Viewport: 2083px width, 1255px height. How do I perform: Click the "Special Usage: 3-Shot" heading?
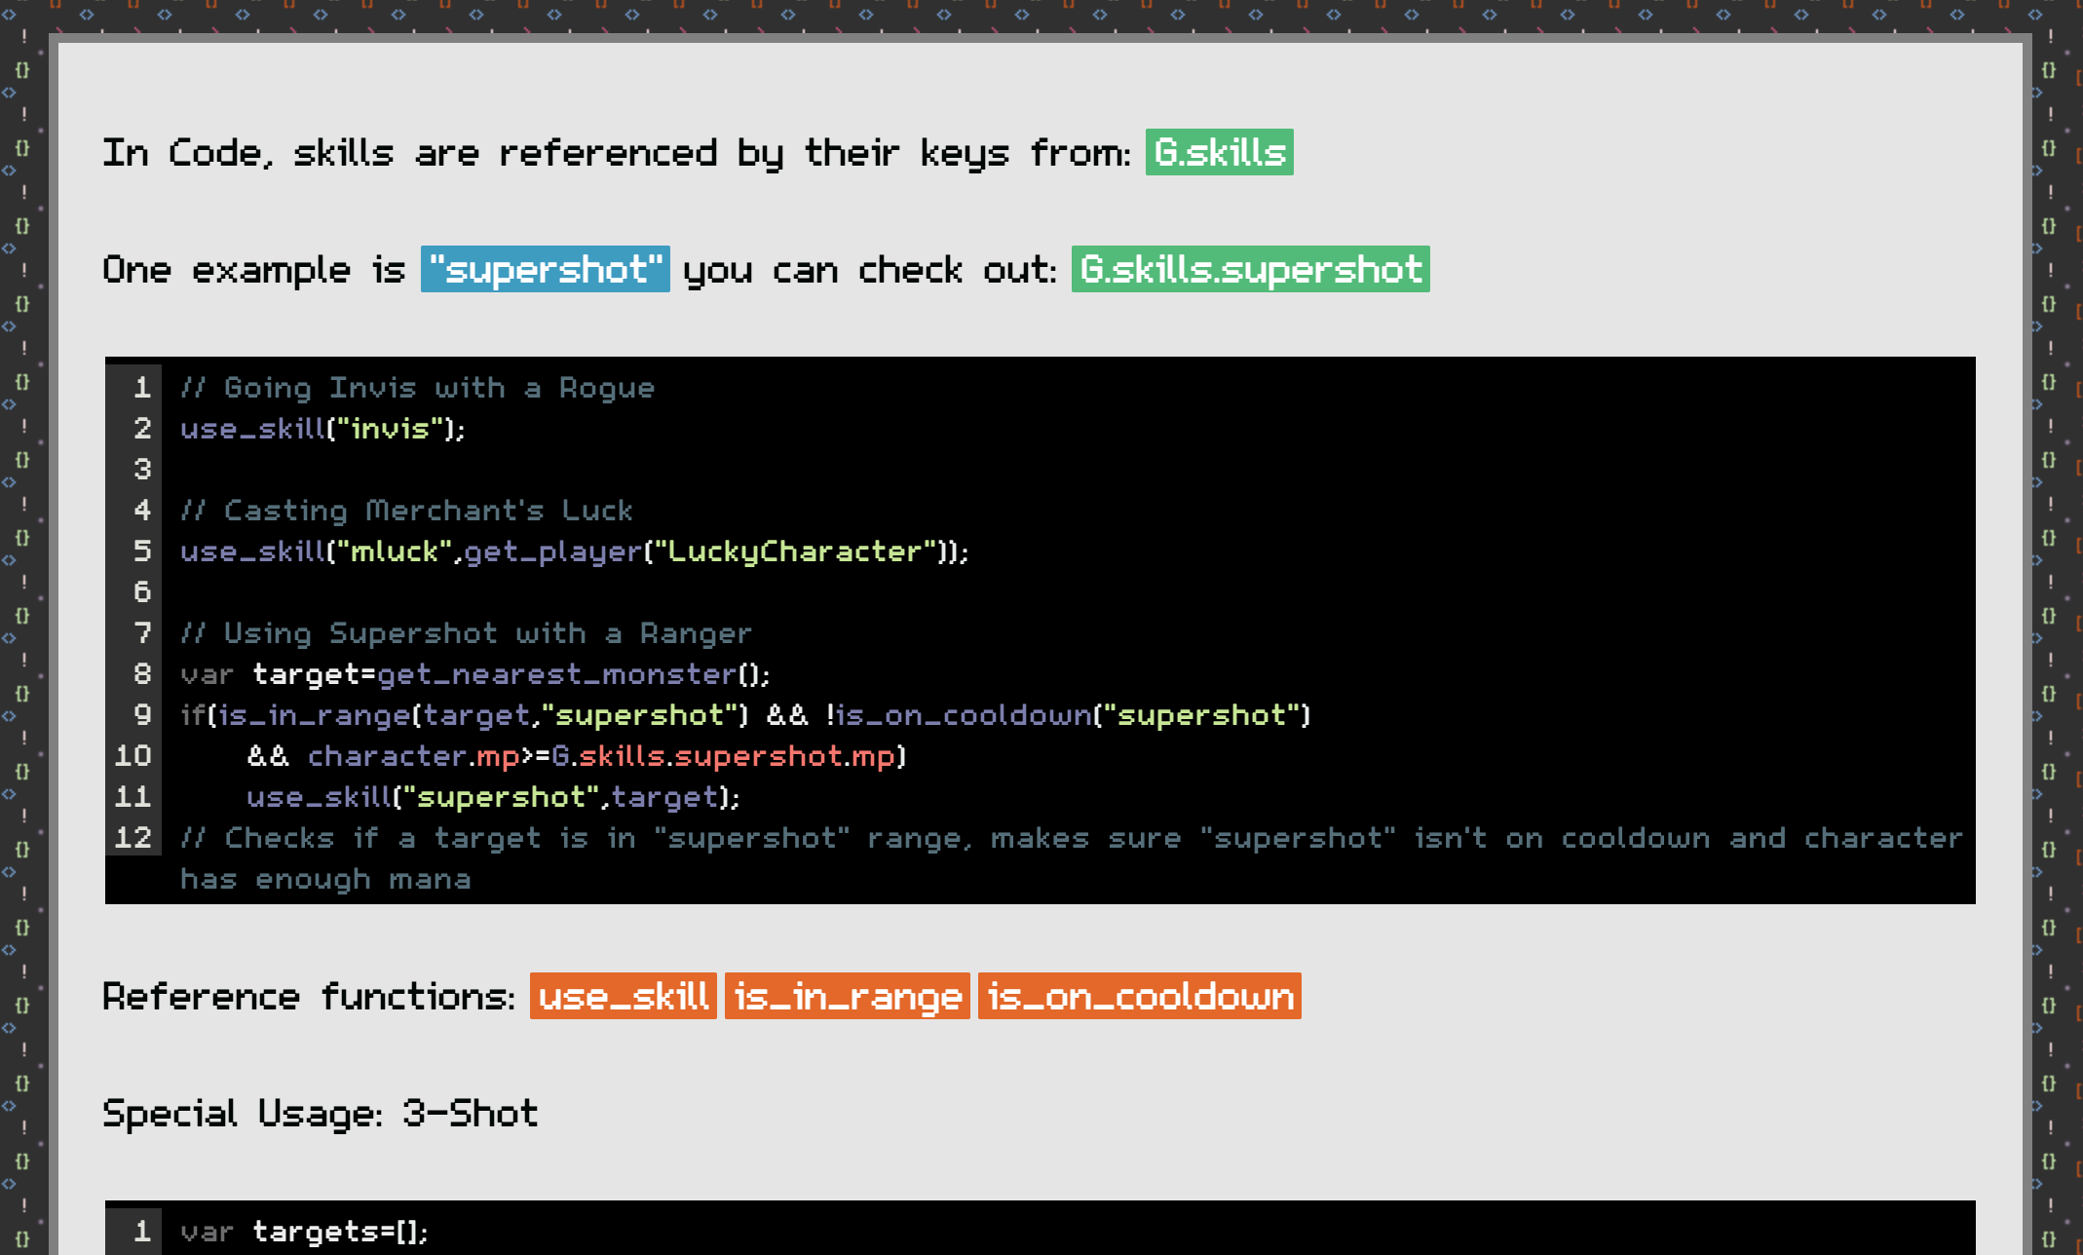coord(320,1114)
